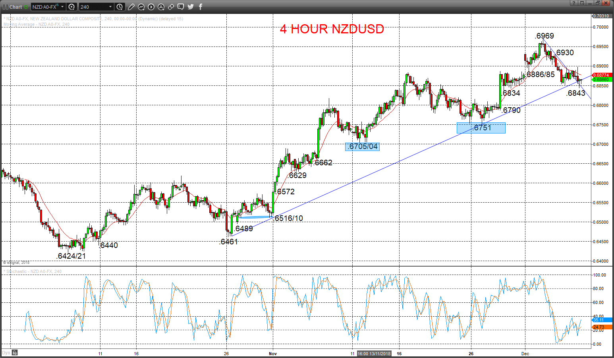This screenshot has width=614, height=358.
Task: Open the time template clock menu
Action: tap(120, 7)
